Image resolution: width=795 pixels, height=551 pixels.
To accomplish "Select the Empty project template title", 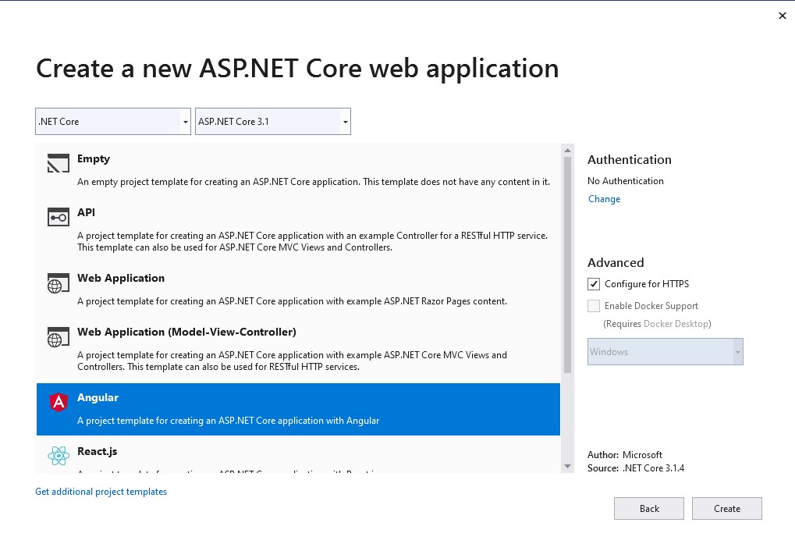I will (94, 159).
